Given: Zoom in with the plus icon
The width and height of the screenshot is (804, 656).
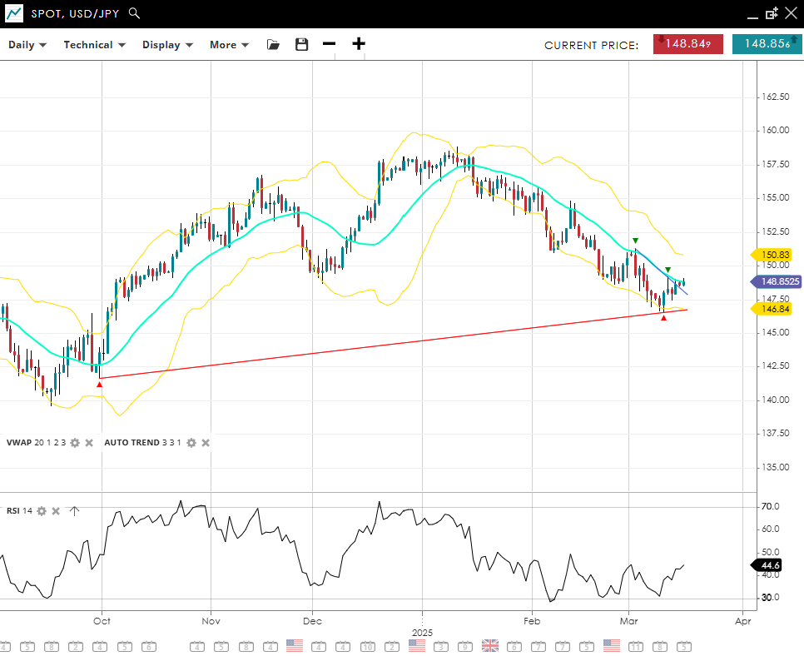Looking at the screenshot, I should point(359,45).
